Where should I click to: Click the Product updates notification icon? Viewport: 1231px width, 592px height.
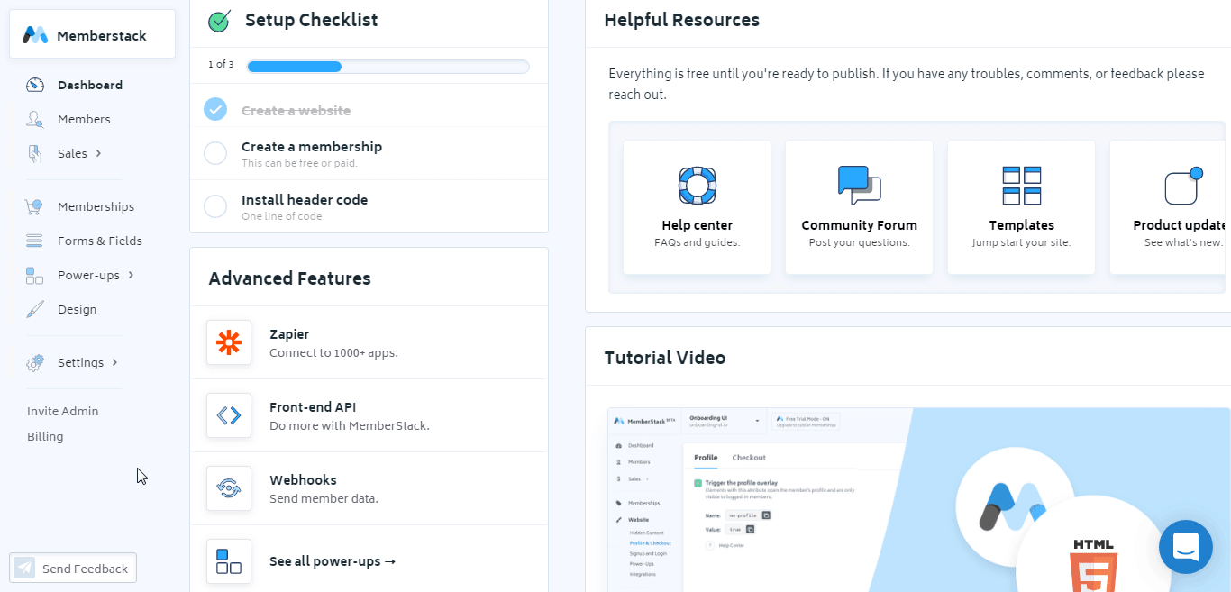pyautogui.click(x=1183, y=186)
